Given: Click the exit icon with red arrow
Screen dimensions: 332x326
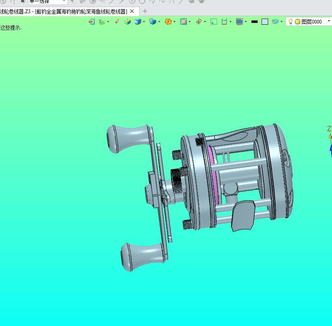Looking at the screenshot, I should click(x=91, y=21).
